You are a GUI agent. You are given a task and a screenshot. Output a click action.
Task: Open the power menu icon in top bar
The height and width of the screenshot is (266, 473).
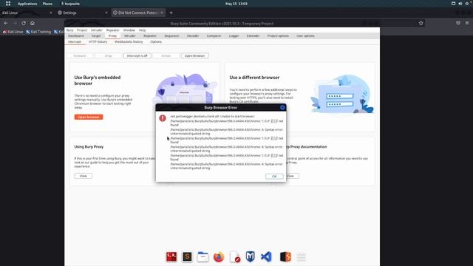click(466, 4)
